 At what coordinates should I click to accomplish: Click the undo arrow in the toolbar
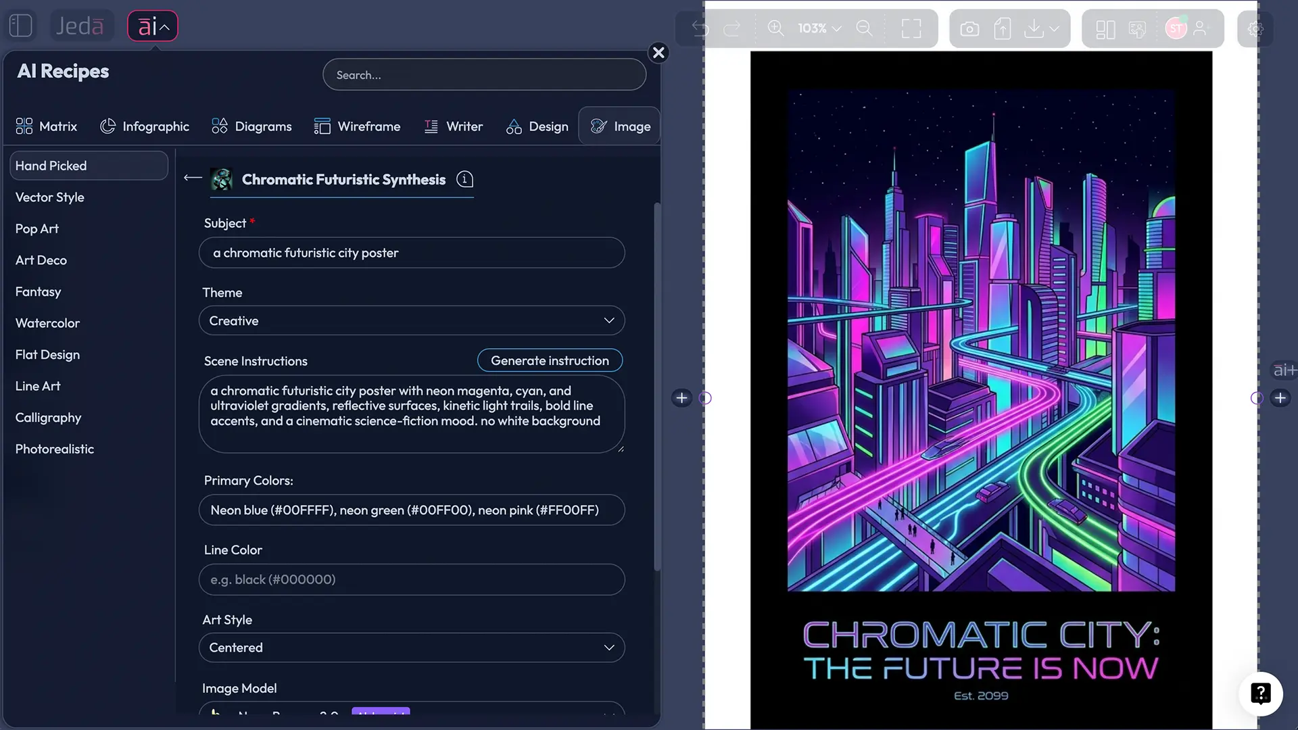pyautogui.click(x=700, y=28)
